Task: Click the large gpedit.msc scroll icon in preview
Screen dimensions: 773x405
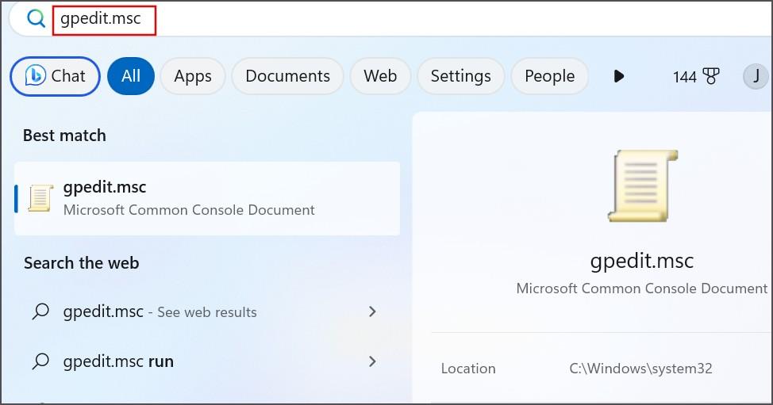Action: (643, 186)
